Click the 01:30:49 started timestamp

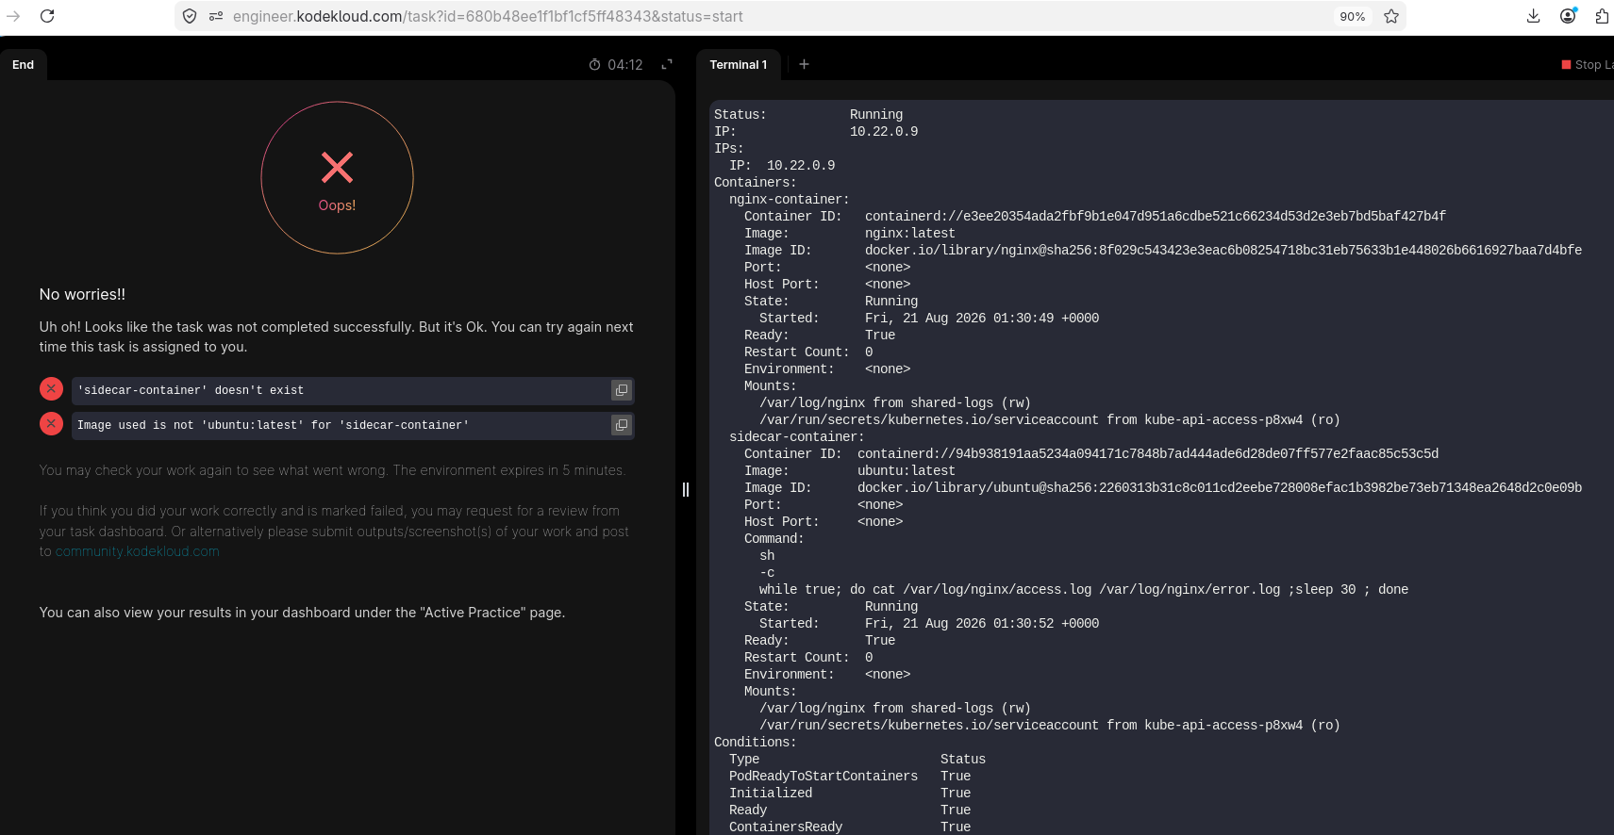click(982, 319)
